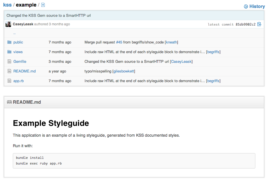The height and width of the screenshot is (181, 269).
Task: Open the app.rb file
Action: point(19,81)
